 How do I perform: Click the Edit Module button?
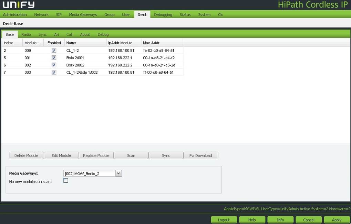tap(61, 156)
